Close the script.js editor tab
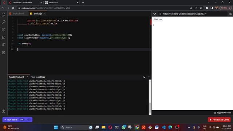233x131 pixels. click(x=44, y=13)
